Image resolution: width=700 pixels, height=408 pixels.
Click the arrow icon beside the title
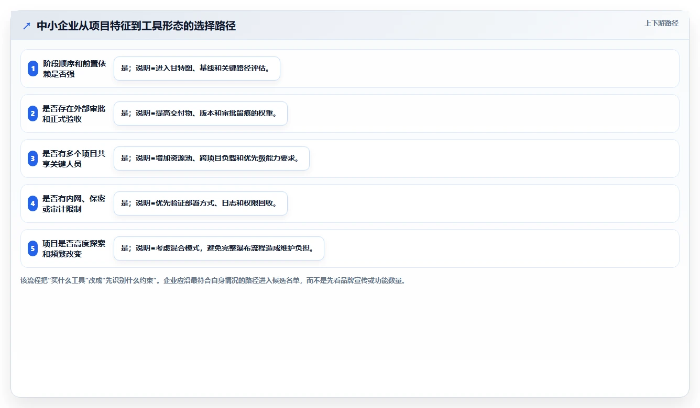coord(27,26)
